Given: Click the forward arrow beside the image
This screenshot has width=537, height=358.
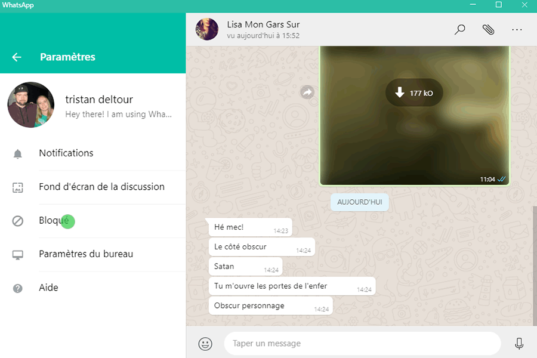Looking at the screenshot, I should click(307, 92).
